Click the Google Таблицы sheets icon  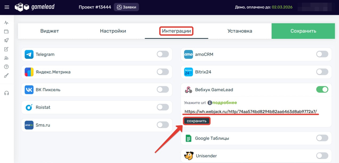point(188,138)
